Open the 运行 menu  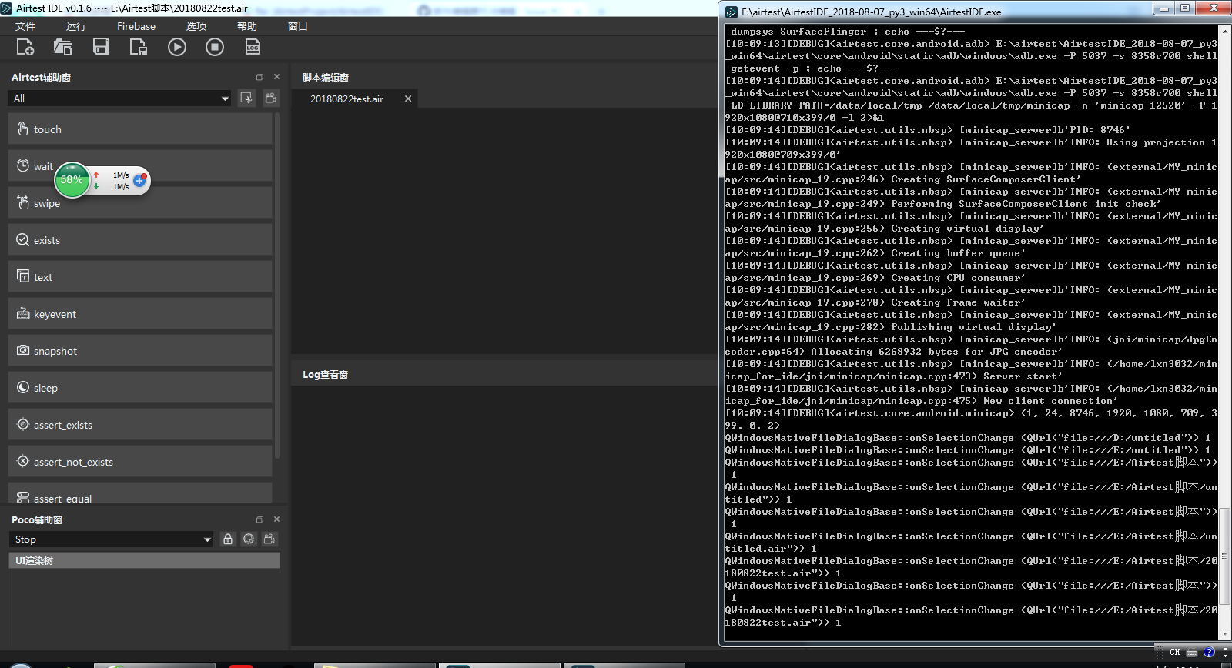tap(76, 26)
